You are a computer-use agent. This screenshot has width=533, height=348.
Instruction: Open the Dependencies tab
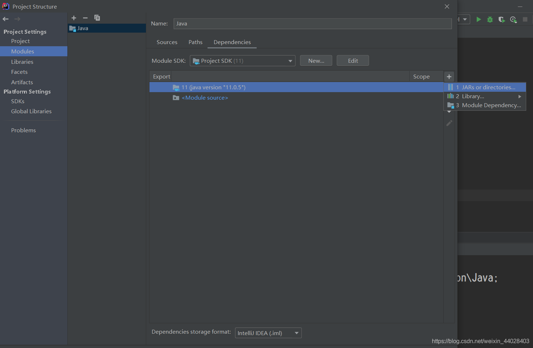coord(232,42)
